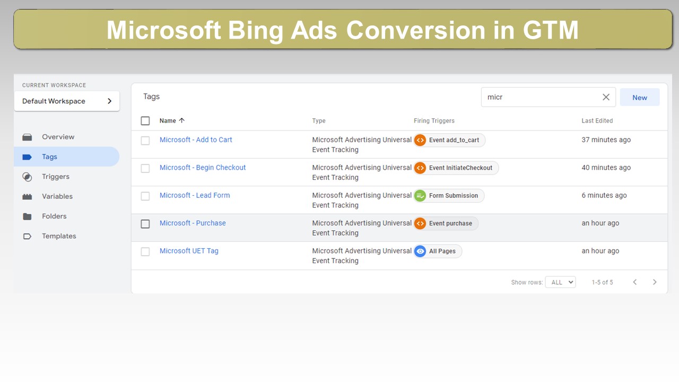This screenshot has height=382, width=679.
Task: Toggle the select-all tags checkbox
Action: pos(145,121)
